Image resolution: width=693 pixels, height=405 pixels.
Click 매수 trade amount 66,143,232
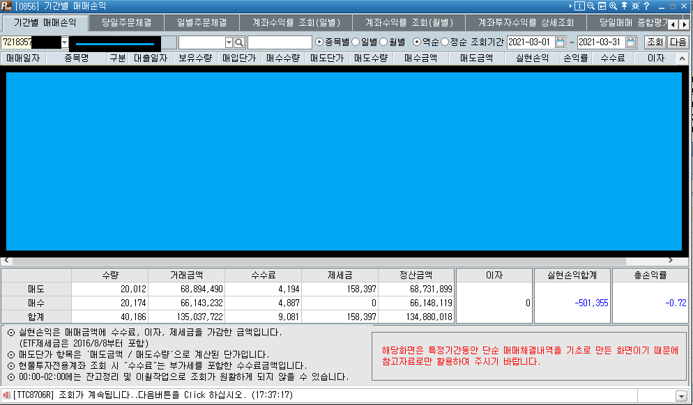[x=201, y=303]
